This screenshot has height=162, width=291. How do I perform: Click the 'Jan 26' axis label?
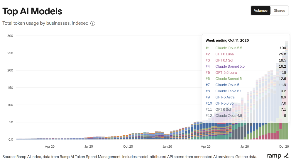[x=167, y=146]
